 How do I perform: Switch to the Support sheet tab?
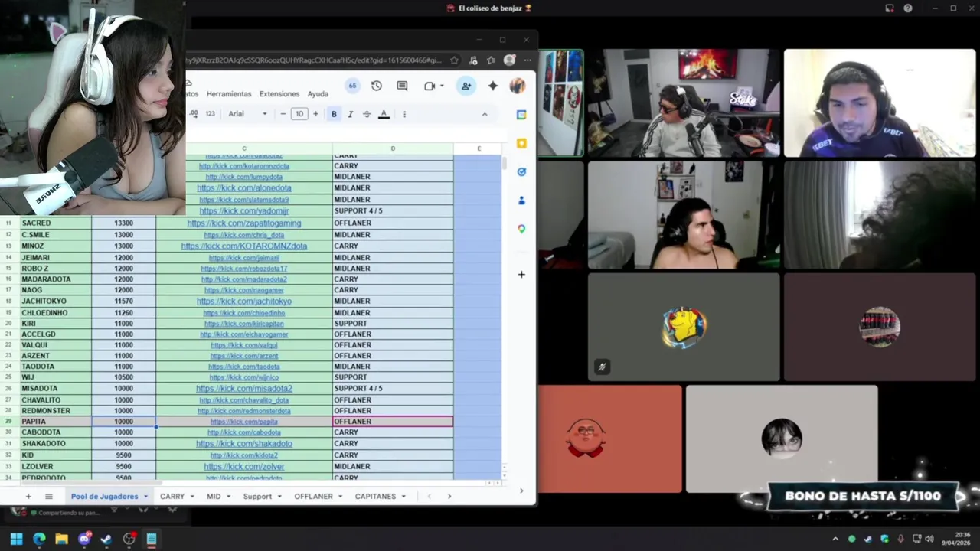pos(257,496)
